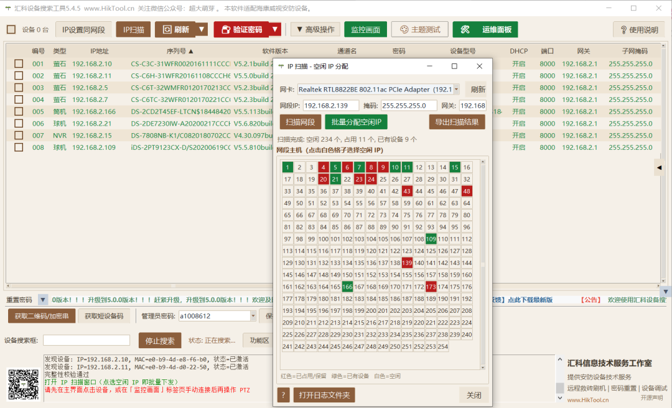The width and height of the screenshot is (672, 408).
Task: Click 刷新 button next to adapter list
Action: [477, 89]
